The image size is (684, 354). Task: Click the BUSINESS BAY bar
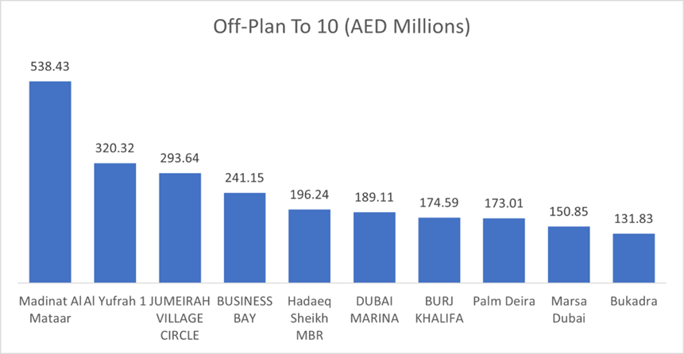(245, 237)
